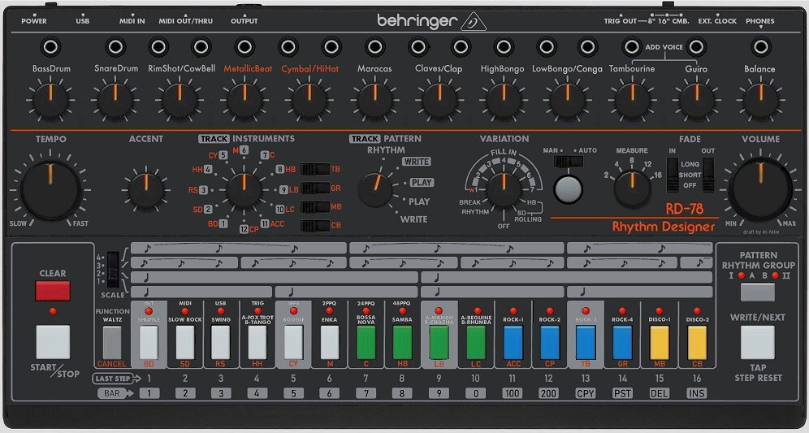Click blue step 14 Rock-4 button
Image resolution: width=809 pixels, height=433 pixels.
[622, 342]
